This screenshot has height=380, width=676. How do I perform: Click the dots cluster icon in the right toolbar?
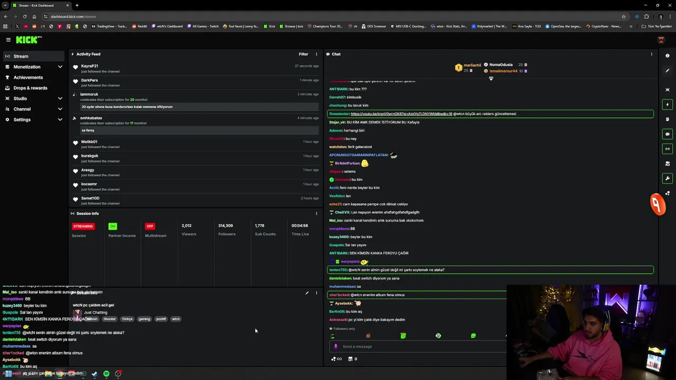[x=668, y=193]
